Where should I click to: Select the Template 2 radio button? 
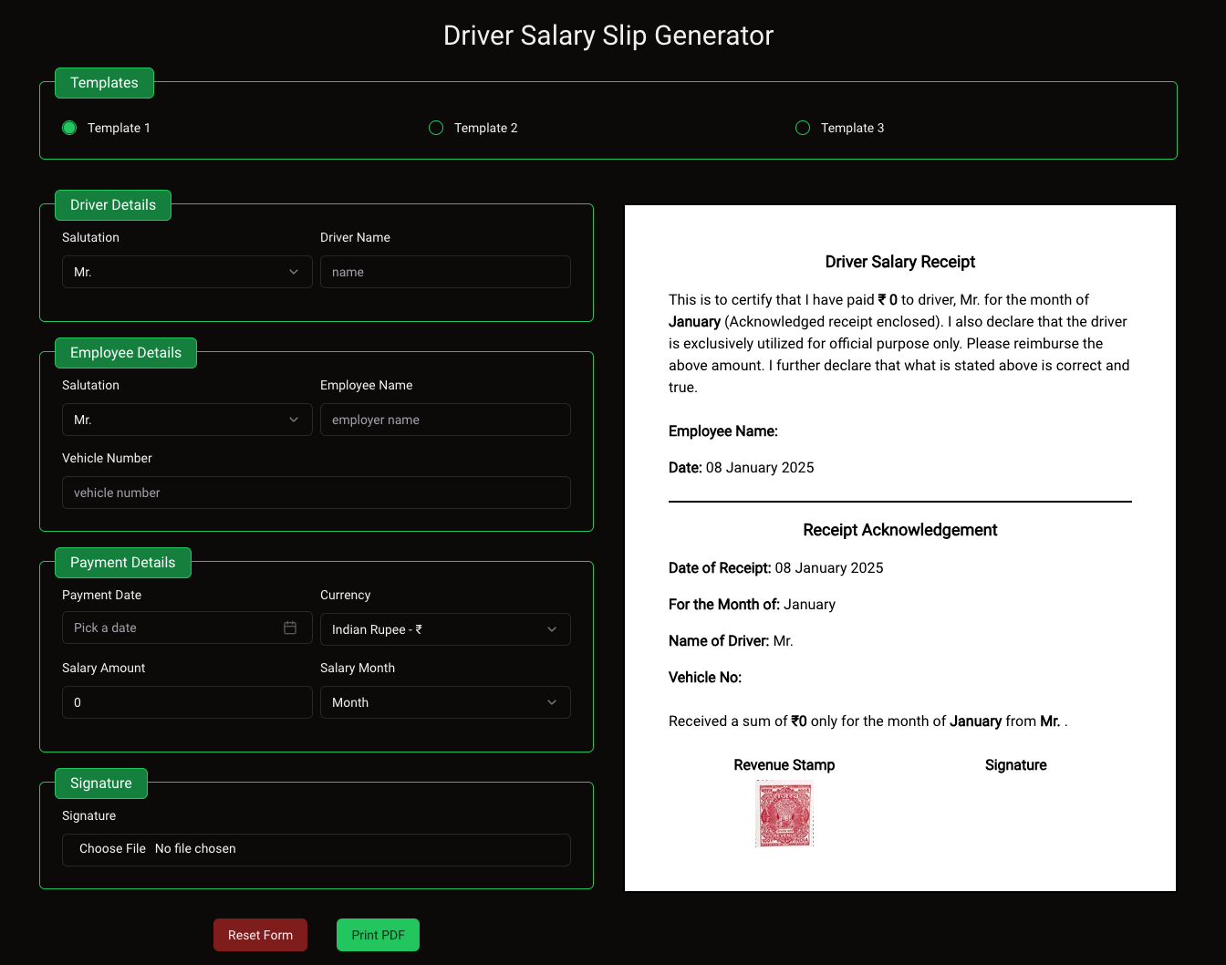[435, 128]
